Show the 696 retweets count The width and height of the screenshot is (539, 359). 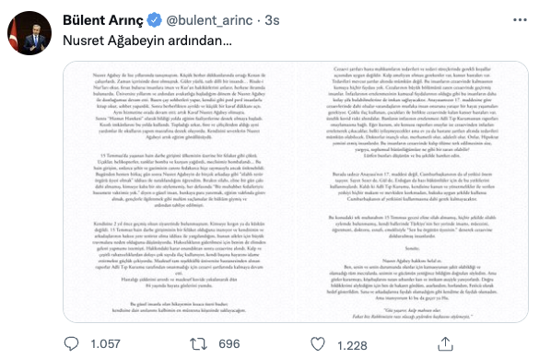pos(229,344)
